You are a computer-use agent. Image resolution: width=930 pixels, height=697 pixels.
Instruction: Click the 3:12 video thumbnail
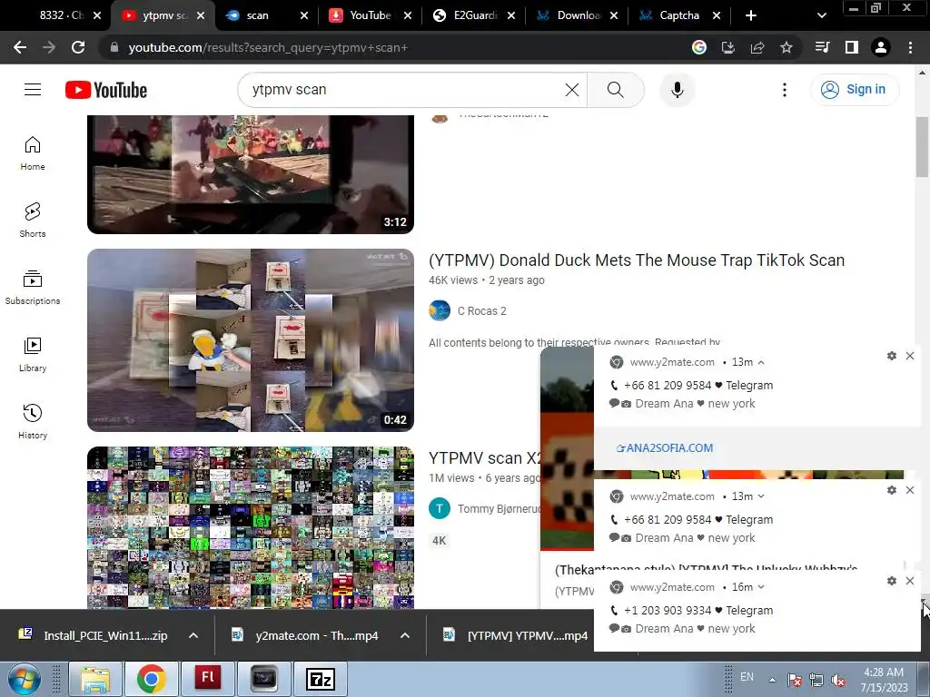[x=251, y=174]
